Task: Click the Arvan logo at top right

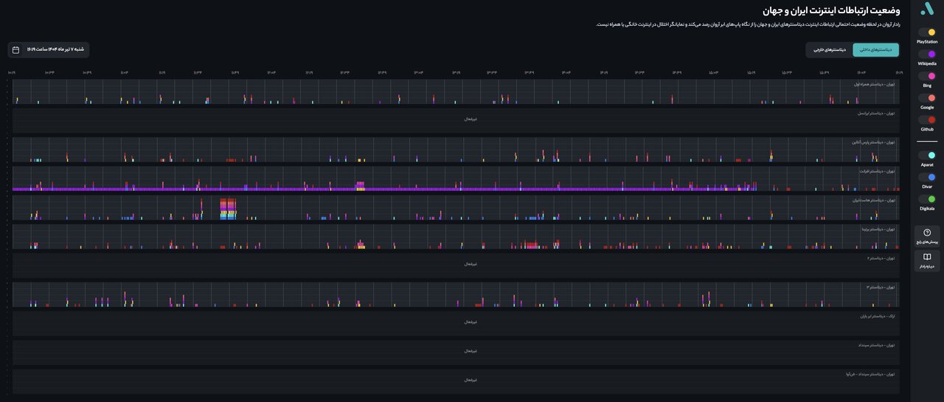Action: 927,8
